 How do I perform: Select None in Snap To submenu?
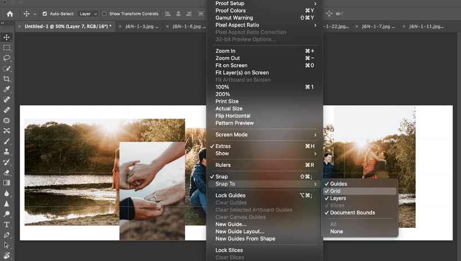[x=360, y=232]
